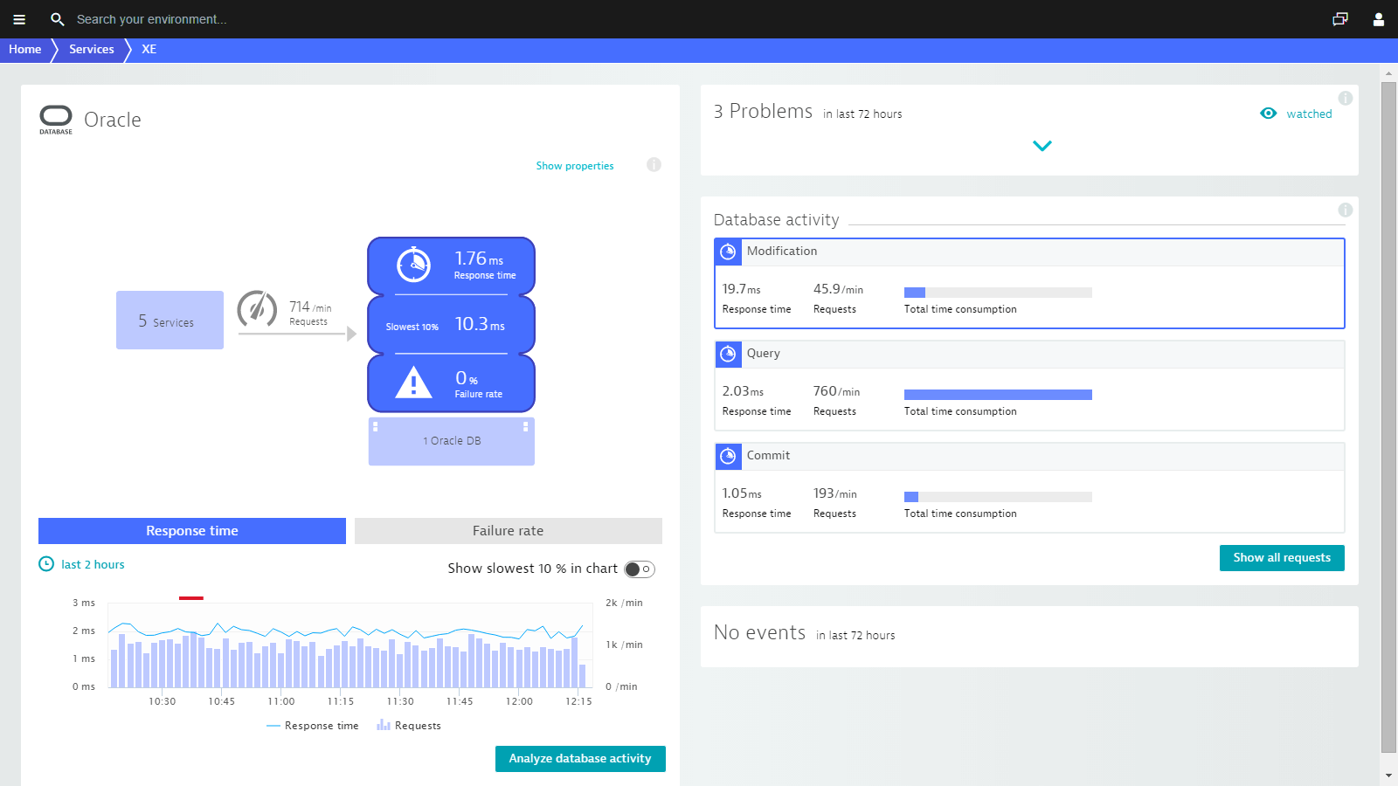This screenshot has width=1398, height=786.
Task: Click the red problem marker above chart
Action: click(x=191, y=598)
